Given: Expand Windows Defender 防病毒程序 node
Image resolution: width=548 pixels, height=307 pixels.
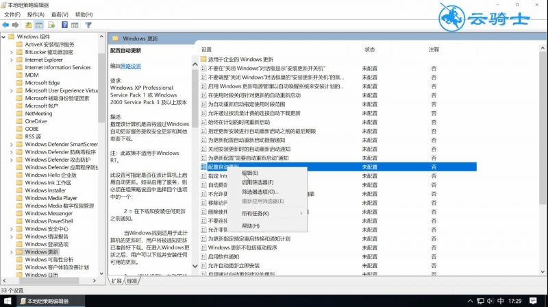Looking at the screenshot, I should 12,151.
